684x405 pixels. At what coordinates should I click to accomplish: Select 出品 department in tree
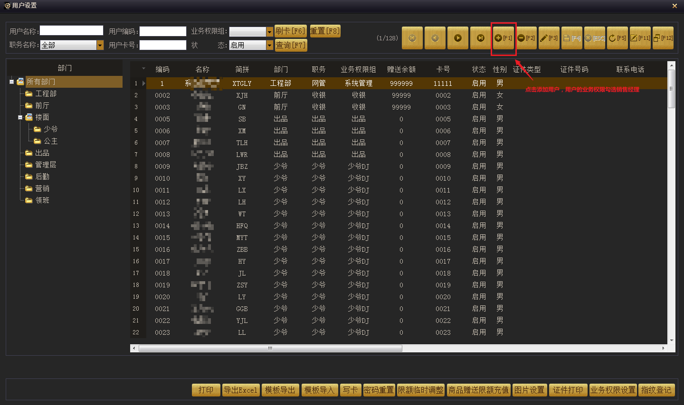tap(42, 153)
